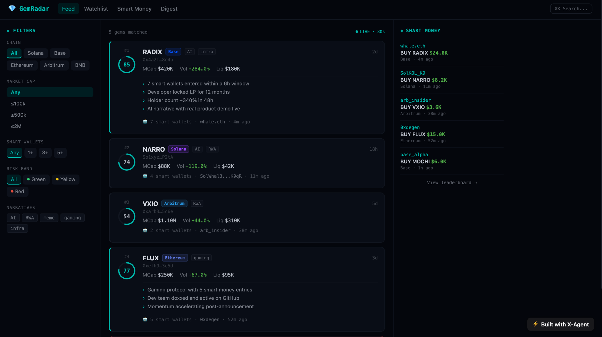Toggle the Green risk band filter

point(36,179)
